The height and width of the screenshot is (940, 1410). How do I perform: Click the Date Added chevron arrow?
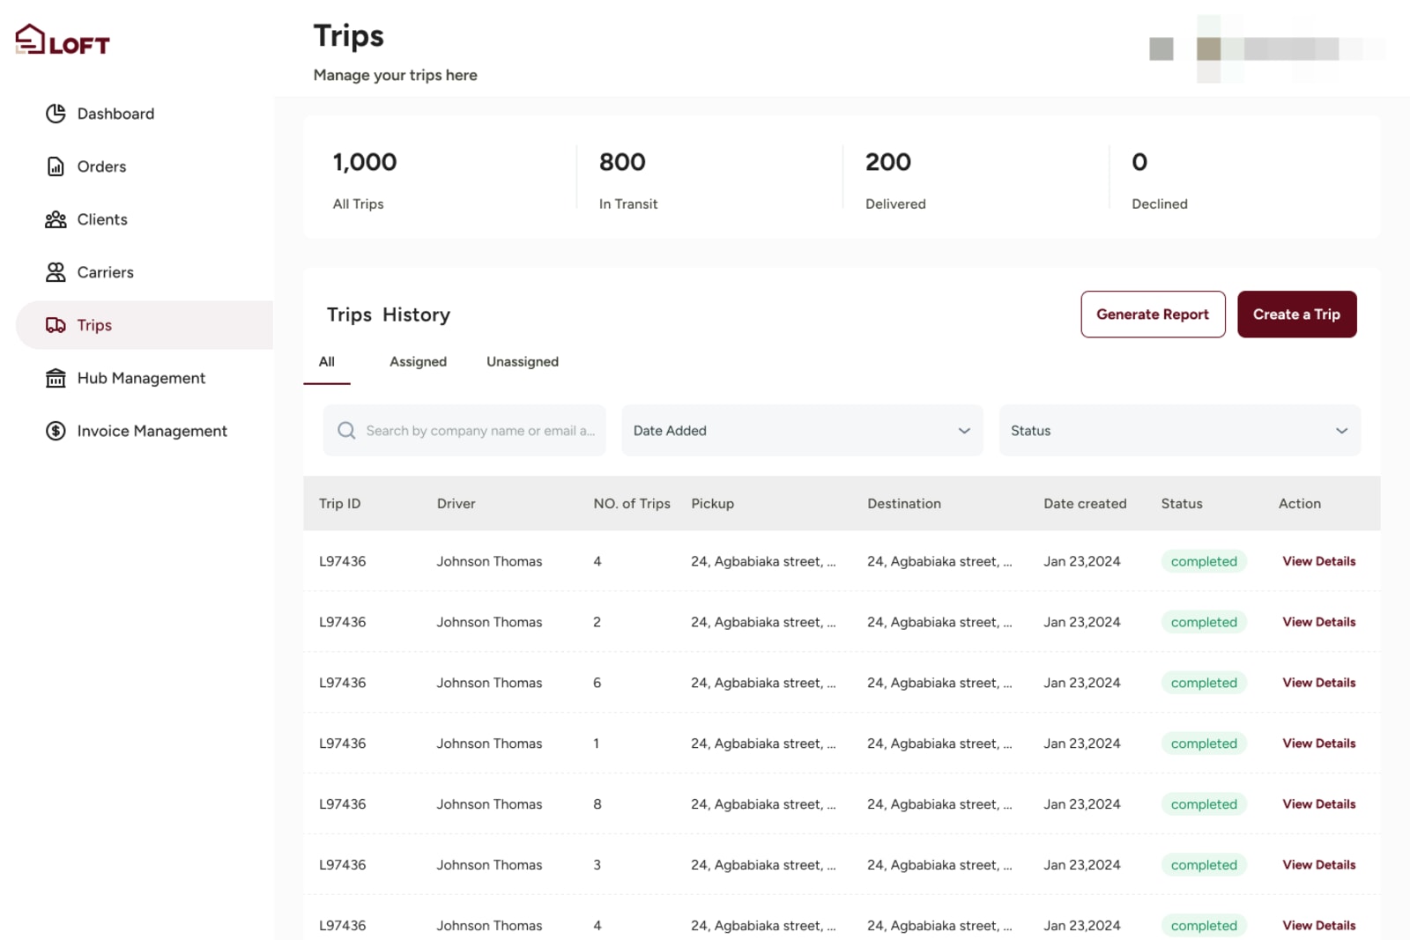[x=964, y=431]
